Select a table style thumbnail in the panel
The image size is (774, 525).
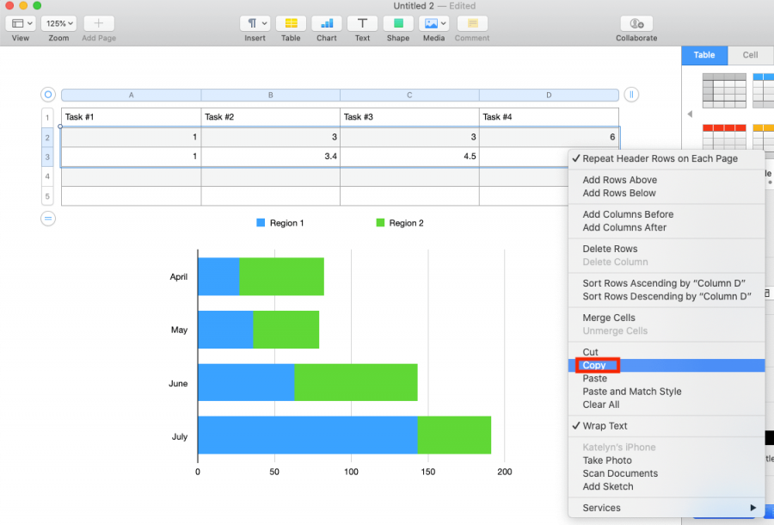coord(723,90)
